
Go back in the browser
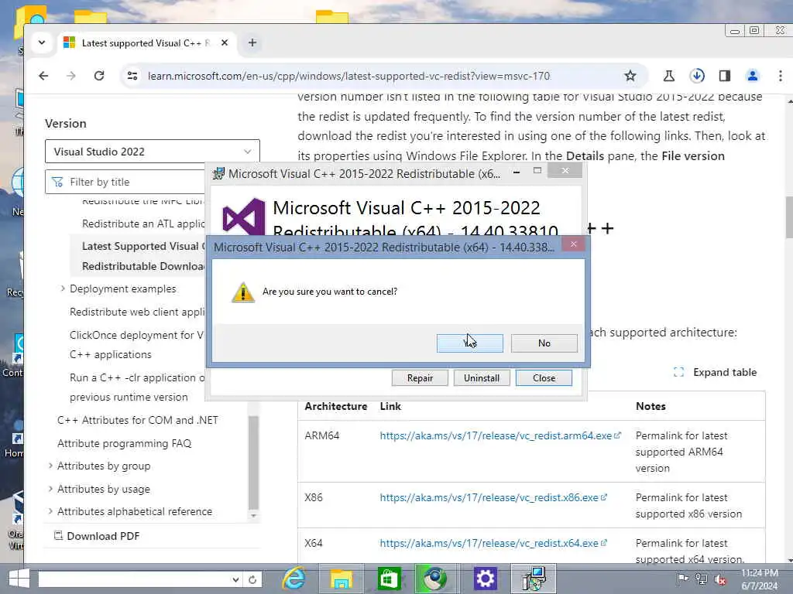point(43,76)
